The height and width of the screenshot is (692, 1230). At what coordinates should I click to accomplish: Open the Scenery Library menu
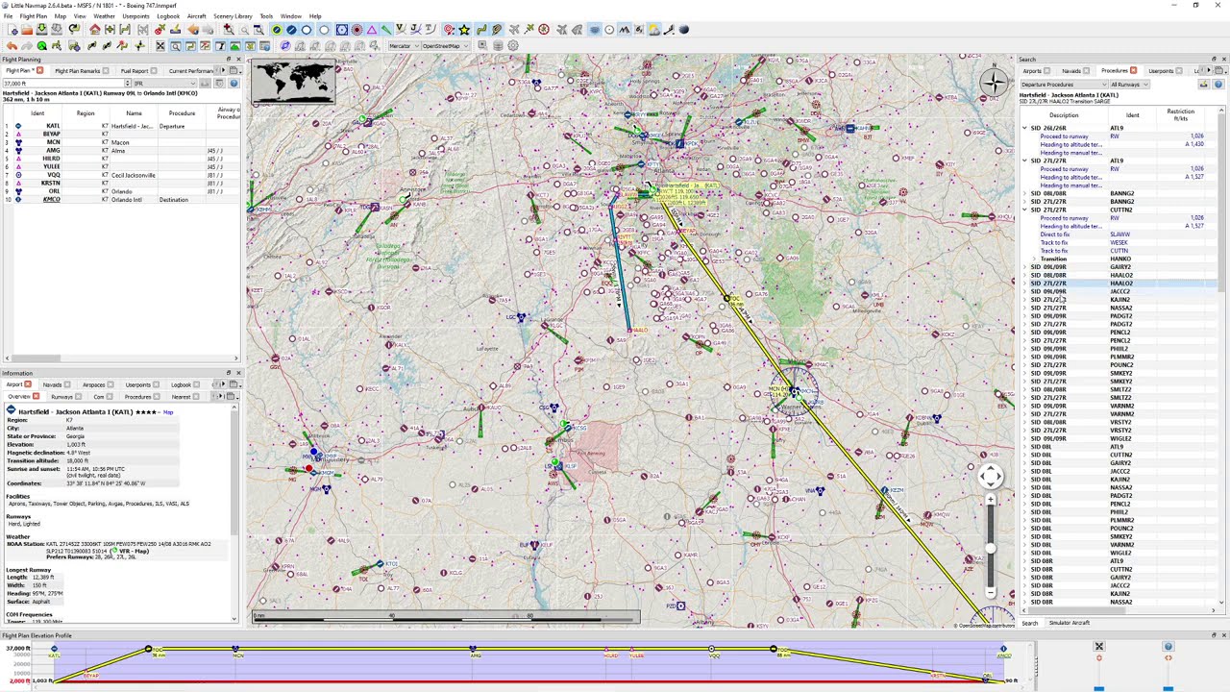click(233, 16)
